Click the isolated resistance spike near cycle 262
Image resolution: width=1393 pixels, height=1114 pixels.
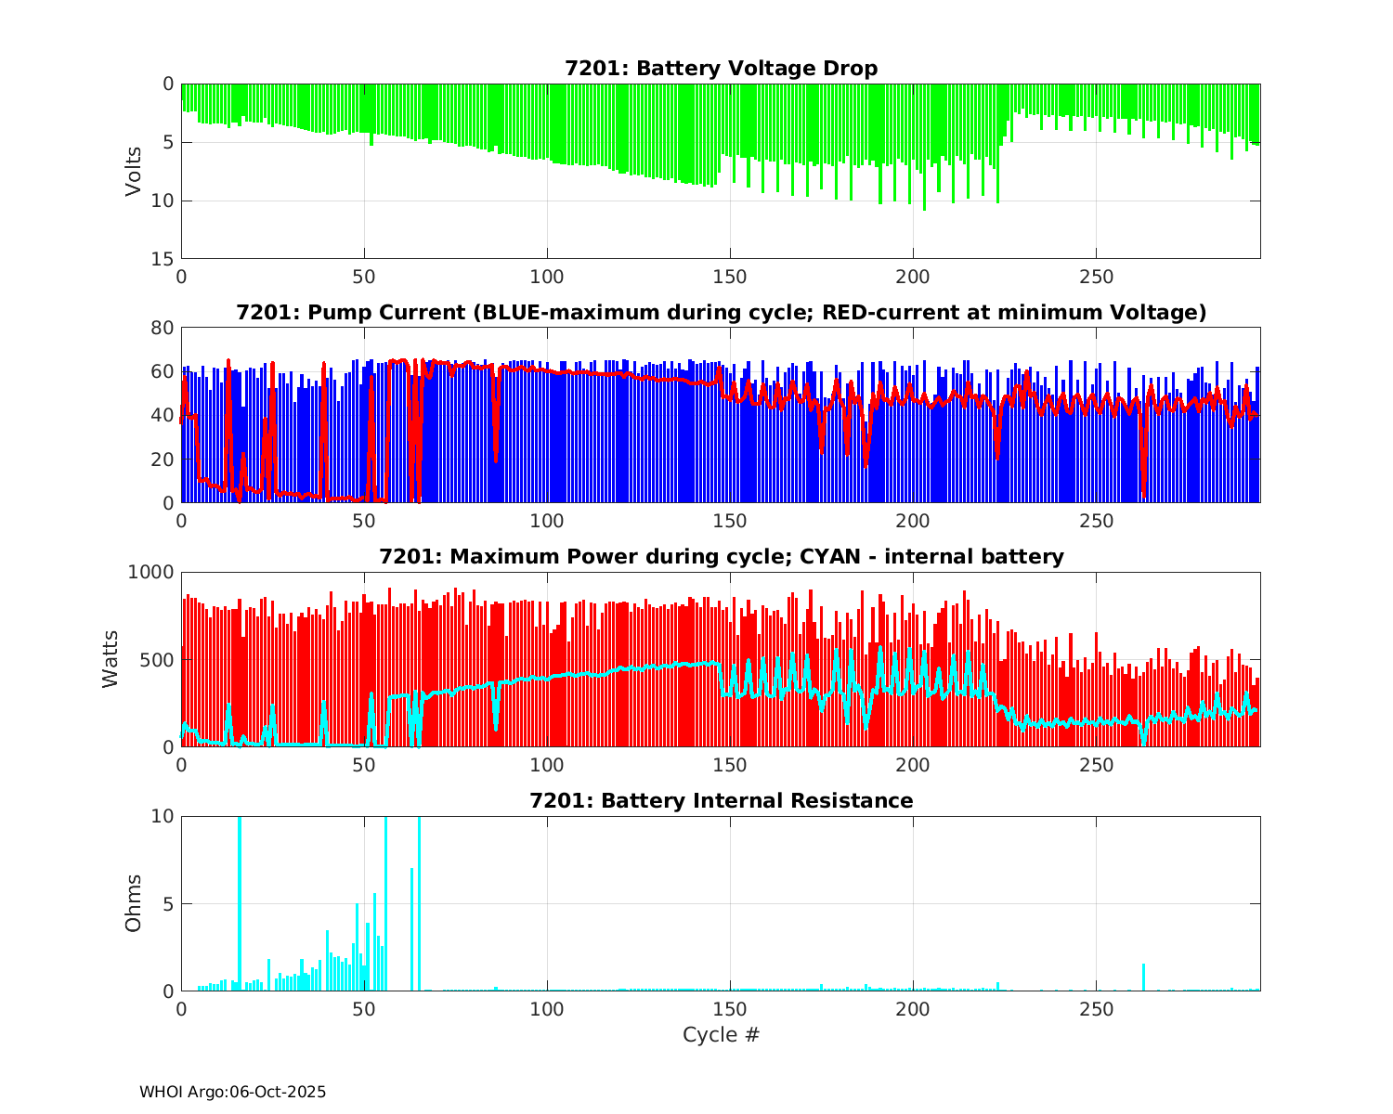tap(1143, 977)
